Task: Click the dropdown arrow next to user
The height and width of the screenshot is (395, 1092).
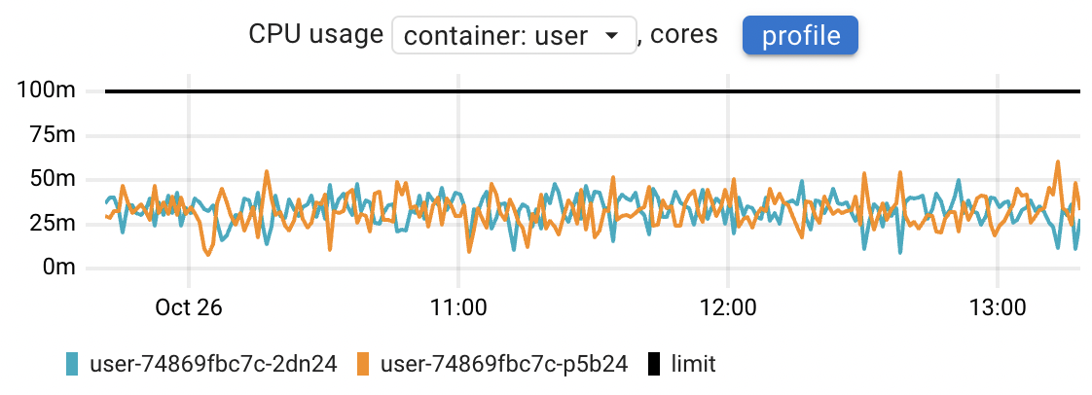Action: pos(613,36)
